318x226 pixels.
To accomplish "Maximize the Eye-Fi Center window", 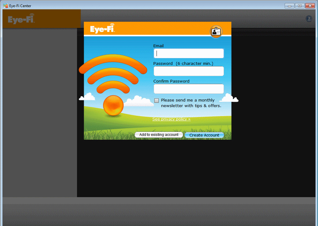I will [x=300, y=6].
